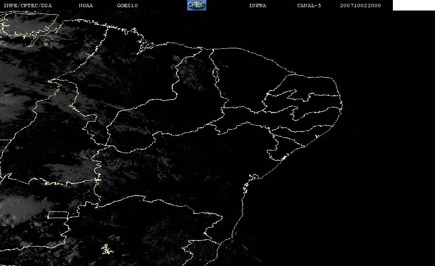Viewport: 435px width, 266px height.
Task: Click the white box at top right
Action: coord(414,5)
